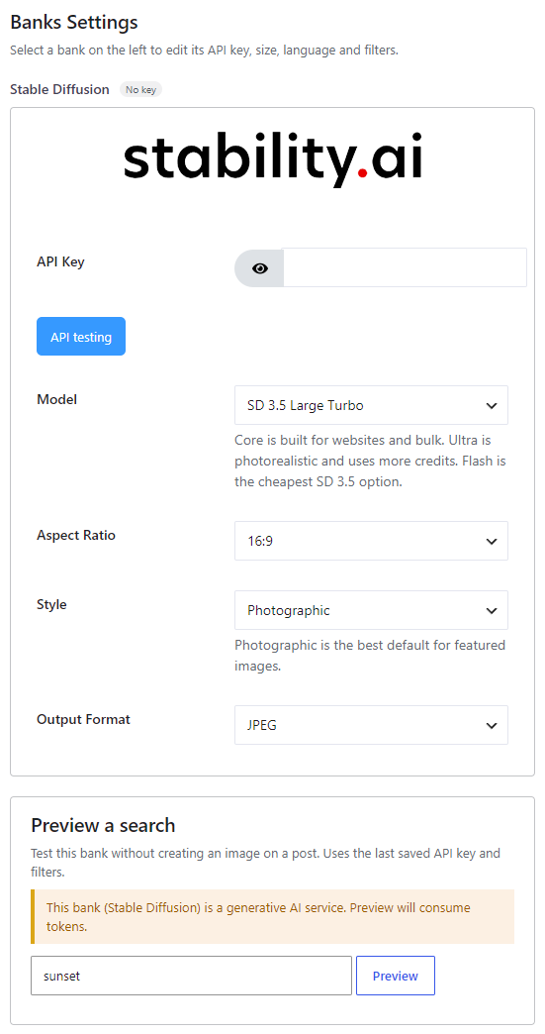
Task: Click the No key status badge
Action: pos(140,90)
